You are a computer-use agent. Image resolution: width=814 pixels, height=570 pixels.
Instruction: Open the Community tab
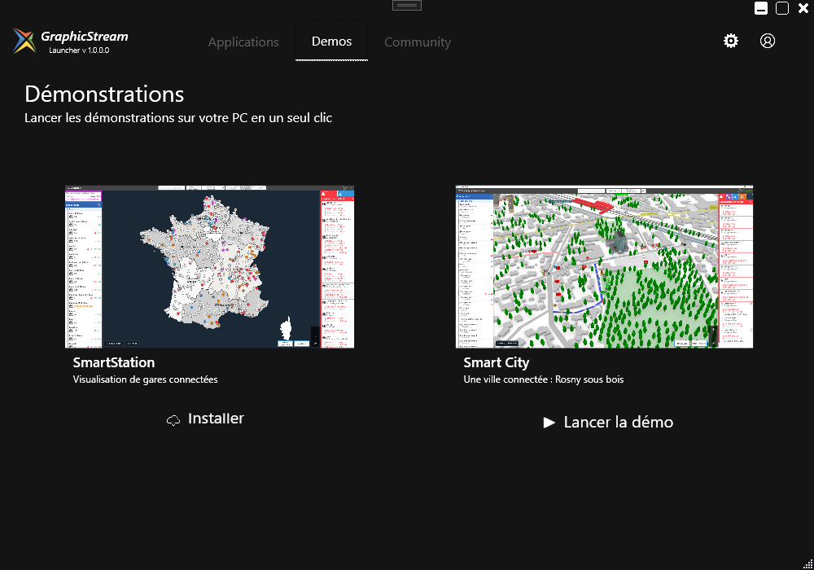pos(418,42)
